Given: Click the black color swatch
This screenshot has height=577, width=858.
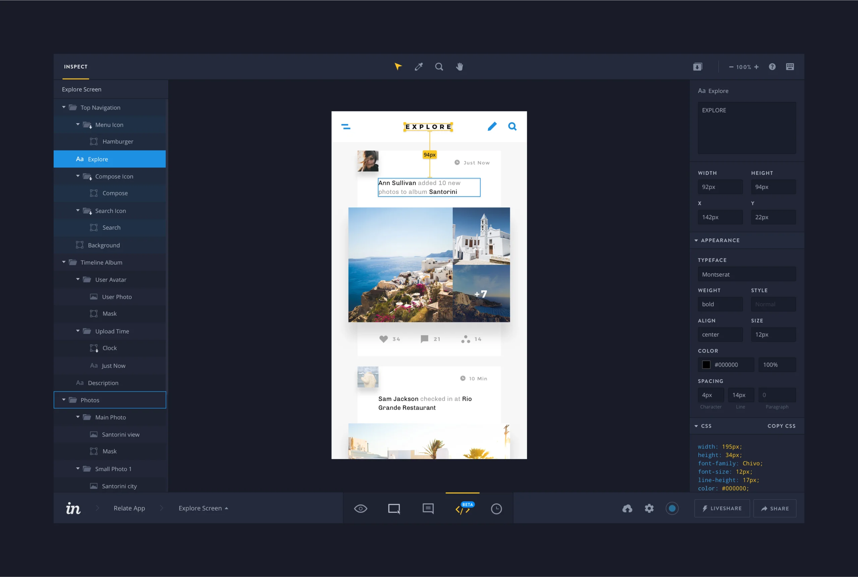Looking at the screenshot, I should point(706,365).
